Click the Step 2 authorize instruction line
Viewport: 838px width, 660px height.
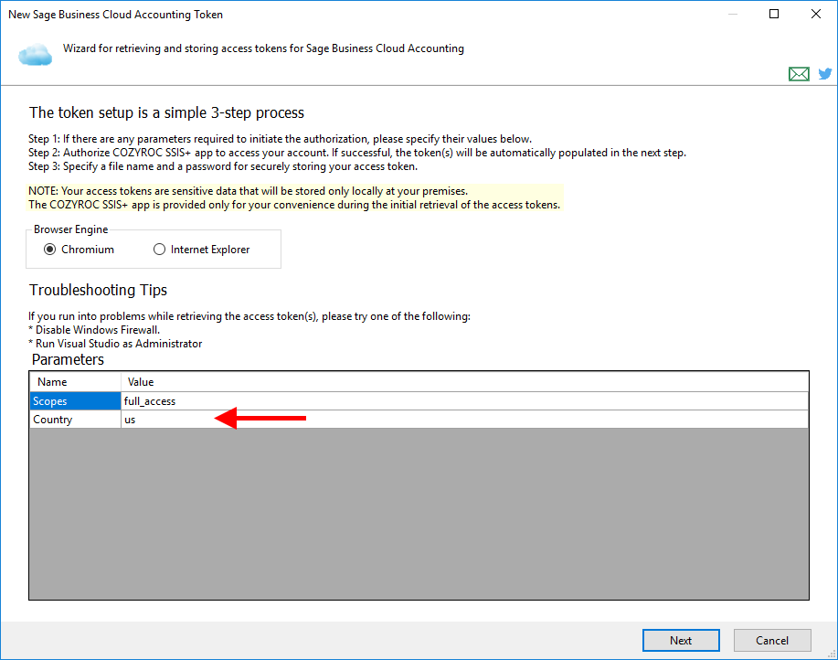click(x=357, y=153)
